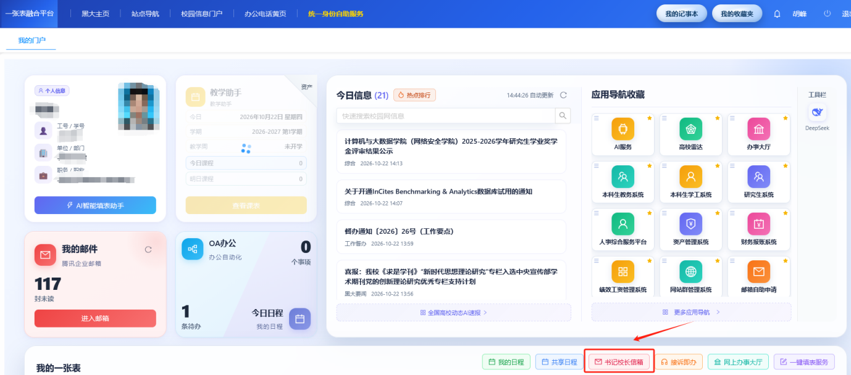Open 财务报账系统 app icon
This screenshot has width=851, height=375.
click(x=758, y=224)
